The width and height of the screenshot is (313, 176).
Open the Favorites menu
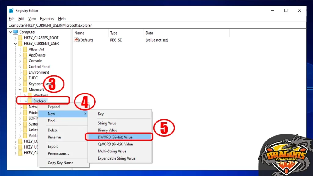pyautogui.click(x=47, y=18)
